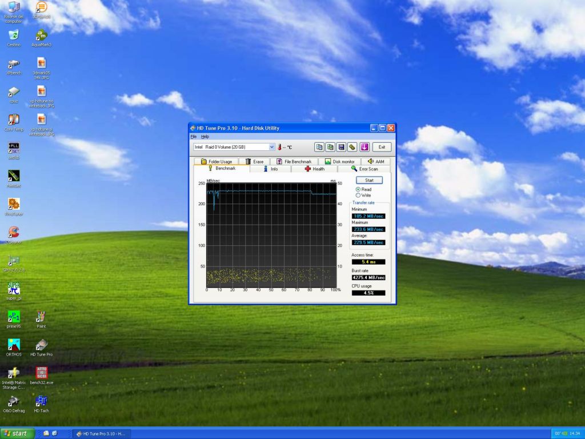Select the AquaMark3 desktop icon
The height and width of the screenshot is (439, 585).
click(x=41, y=38)
